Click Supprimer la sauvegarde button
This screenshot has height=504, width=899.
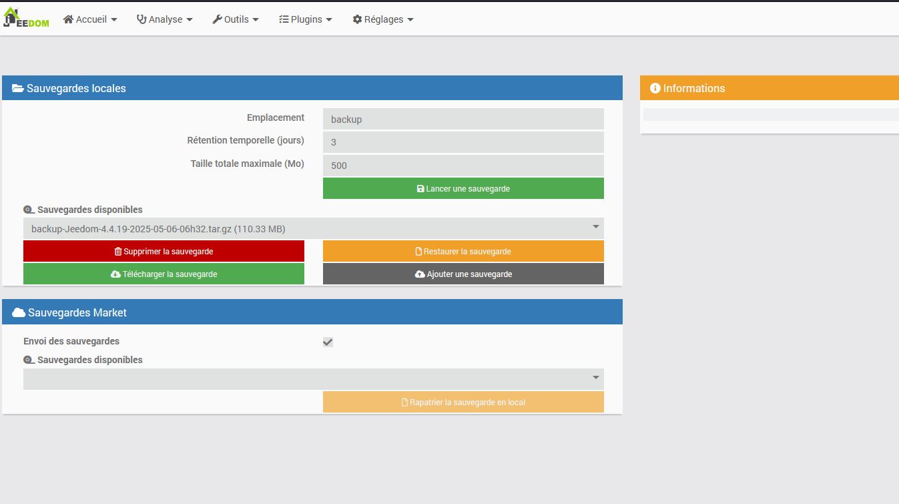[164, 251]
